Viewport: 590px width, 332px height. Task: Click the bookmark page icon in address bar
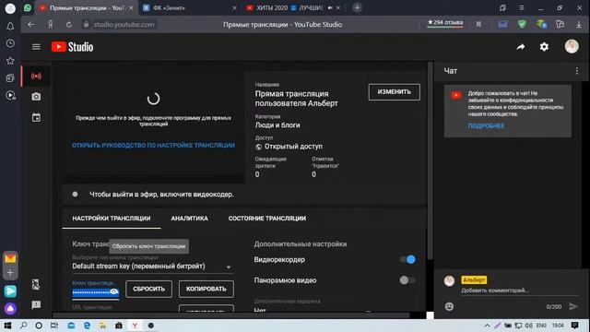478,25
